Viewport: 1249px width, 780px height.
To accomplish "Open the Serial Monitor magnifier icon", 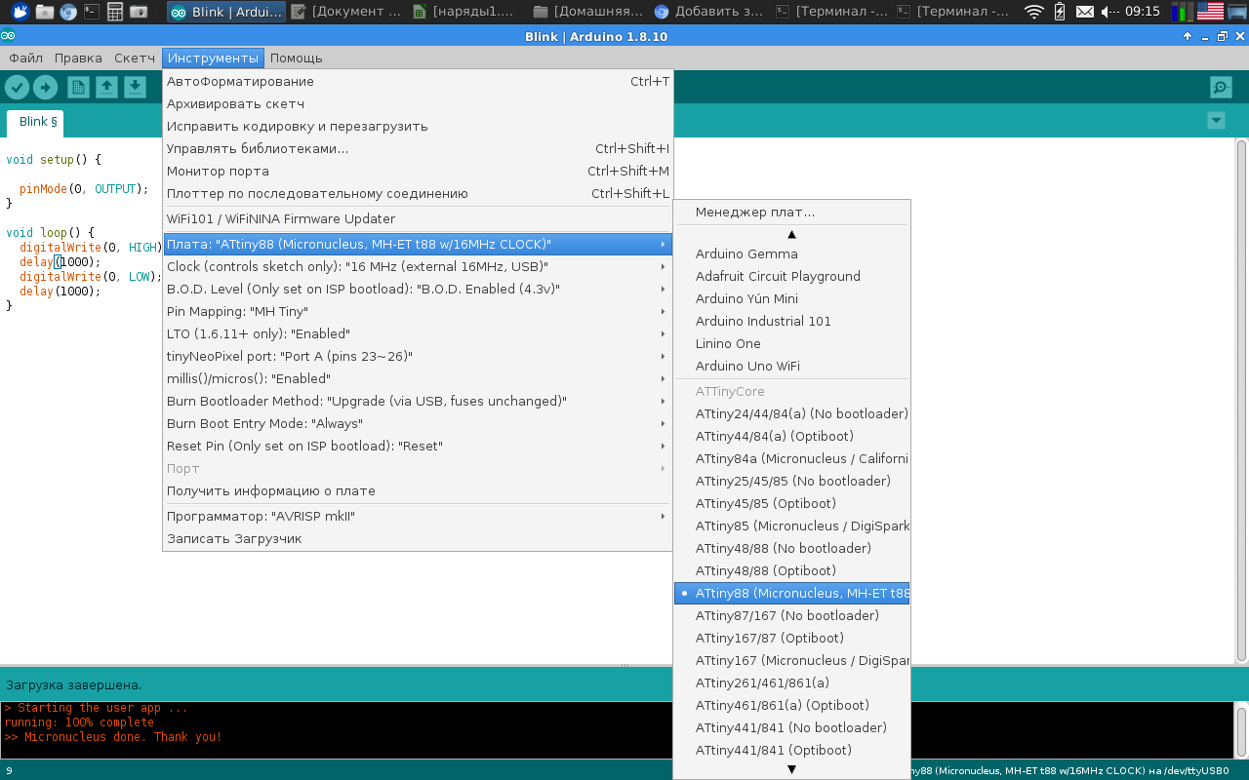I will [1220, 88].
